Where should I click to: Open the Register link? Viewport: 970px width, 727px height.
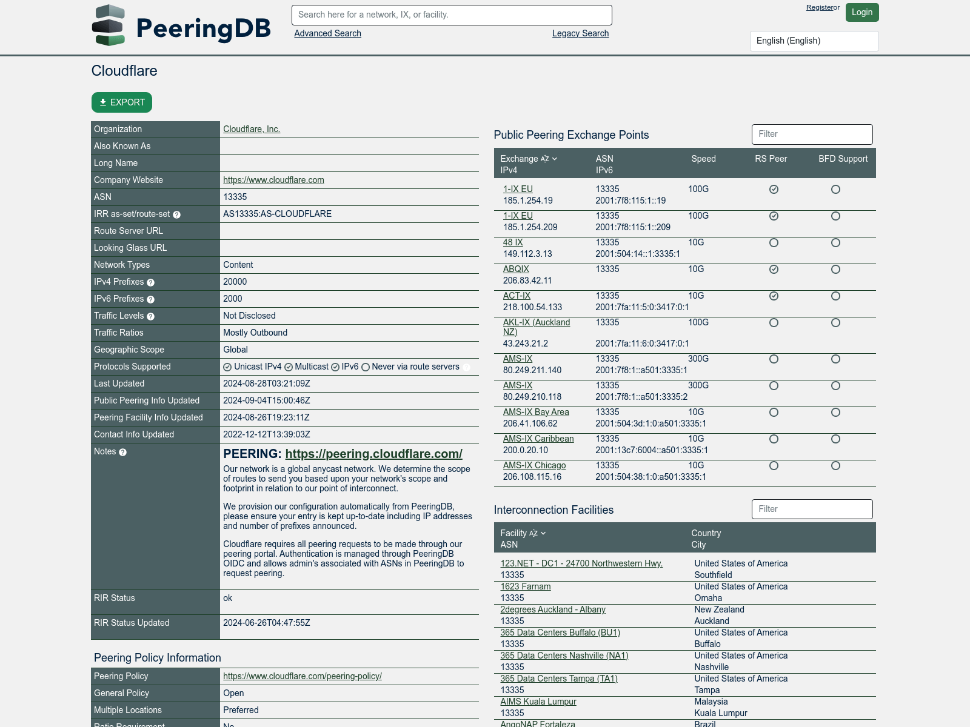819,7
